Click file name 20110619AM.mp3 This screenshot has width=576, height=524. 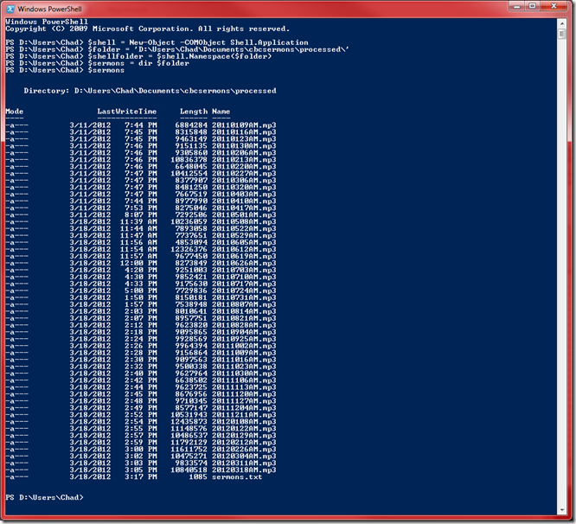coord(244,256)
